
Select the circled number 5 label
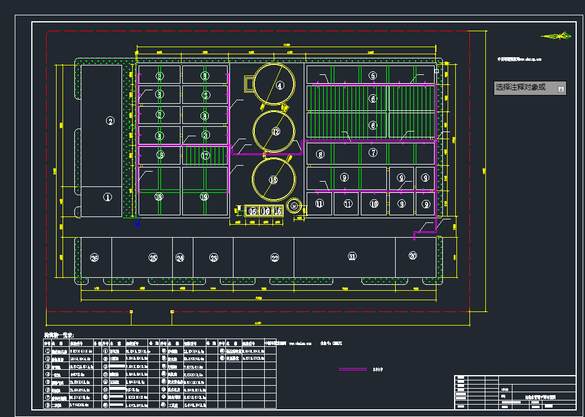coord(373,75)
